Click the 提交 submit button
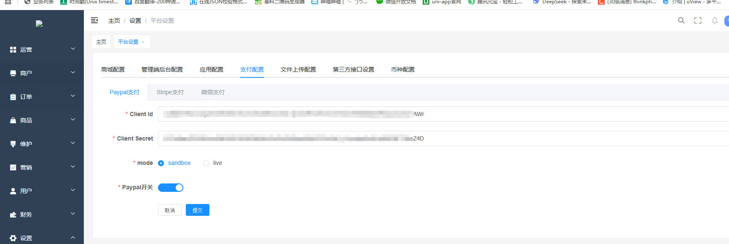The width and height of the screenshot is (729, 244). pos(197,210)
